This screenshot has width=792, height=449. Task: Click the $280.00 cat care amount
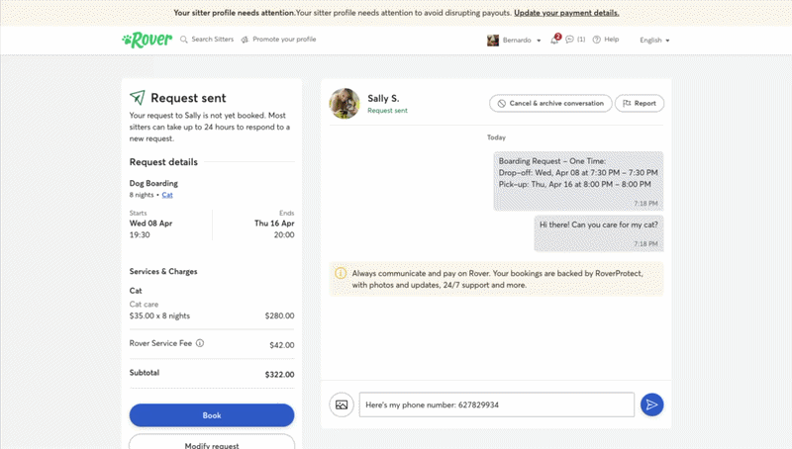(279, 315)
